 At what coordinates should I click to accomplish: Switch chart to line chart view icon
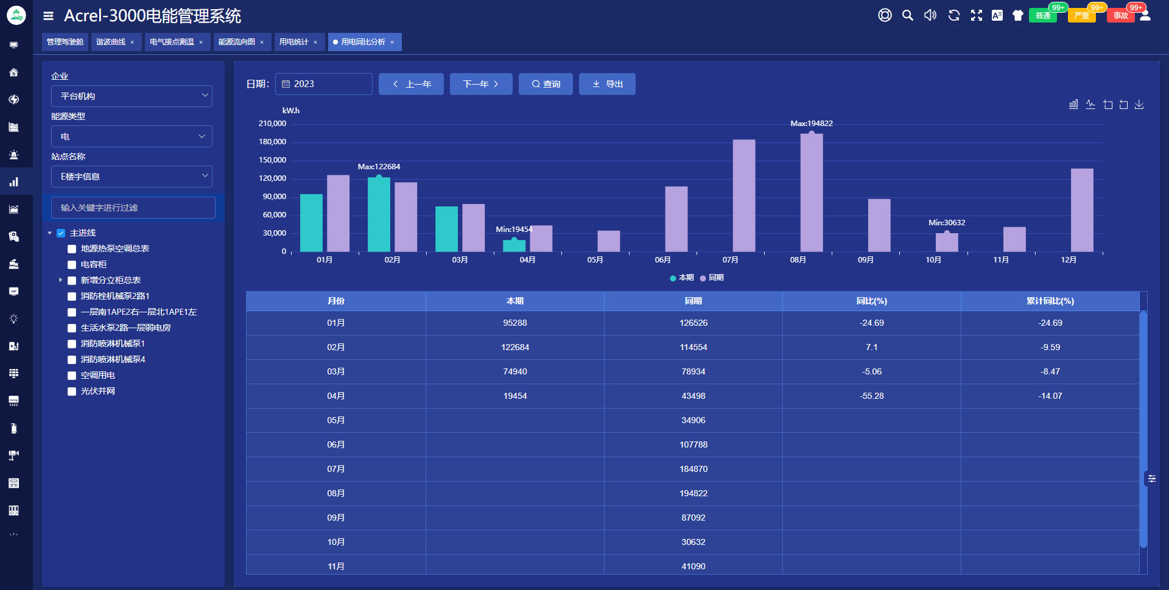click(1090, 105)
